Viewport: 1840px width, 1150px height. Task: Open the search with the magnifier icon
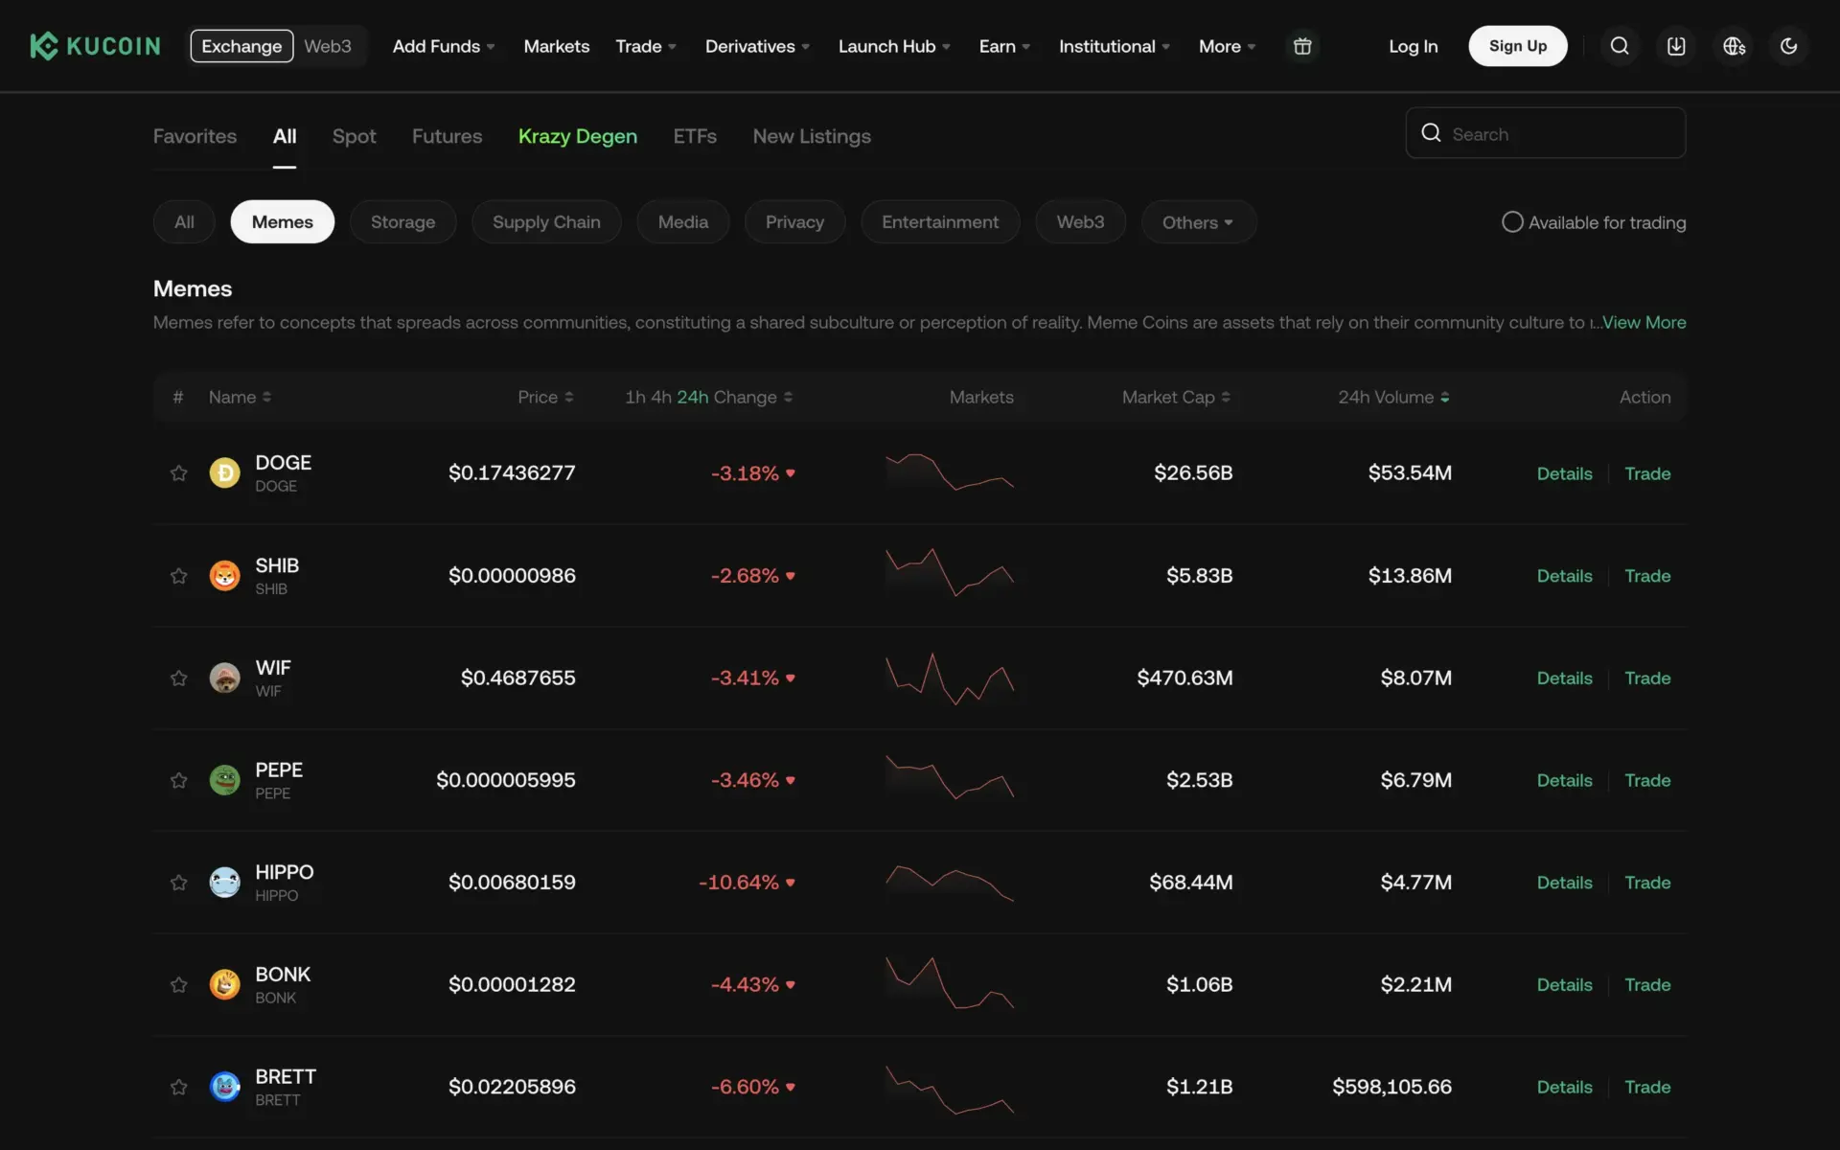click(x=1619, y=45)
